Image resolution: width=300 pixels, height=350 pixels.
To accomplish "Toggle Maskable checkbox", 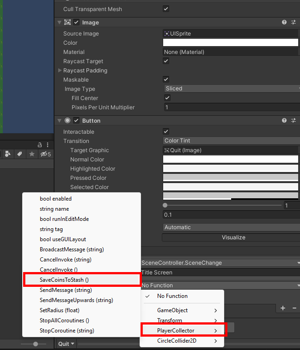I will pos(166,79).
